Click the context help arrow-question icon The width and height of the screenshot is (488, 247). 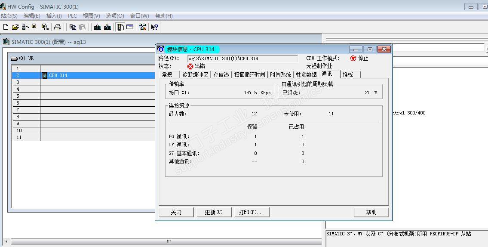pos(155,27)
